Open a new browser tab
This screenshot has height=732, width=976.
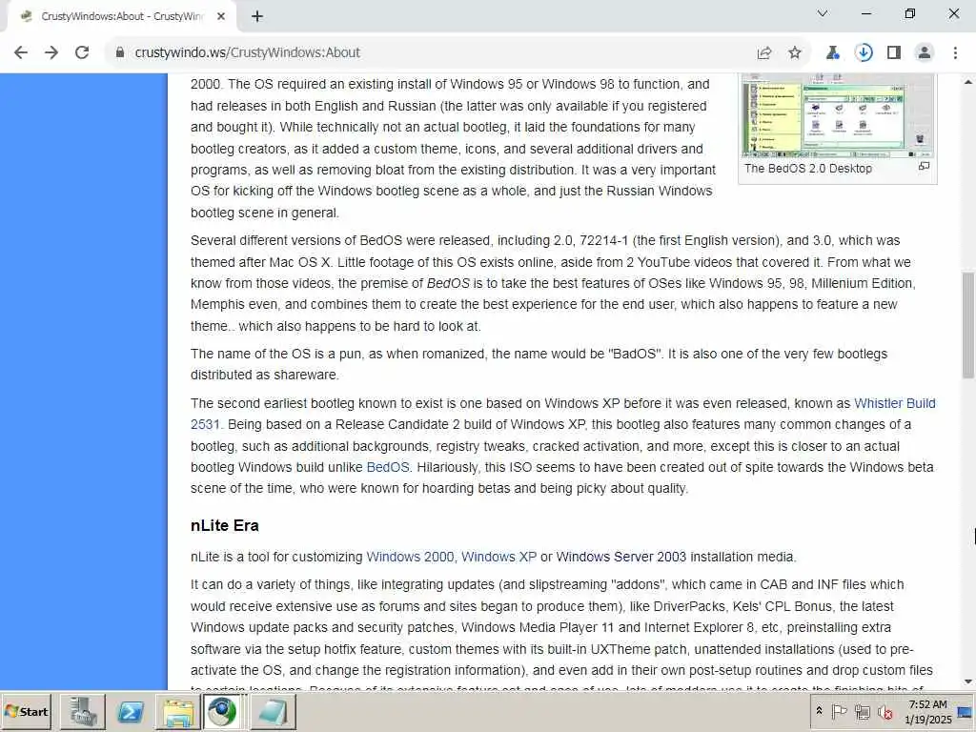coord(257,16)
